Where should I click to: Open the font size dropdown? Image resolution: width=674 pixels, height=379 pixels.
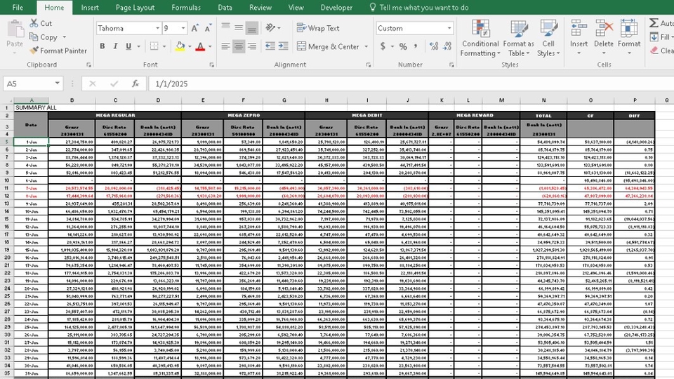pyautogui.click(x=183, y=28)
